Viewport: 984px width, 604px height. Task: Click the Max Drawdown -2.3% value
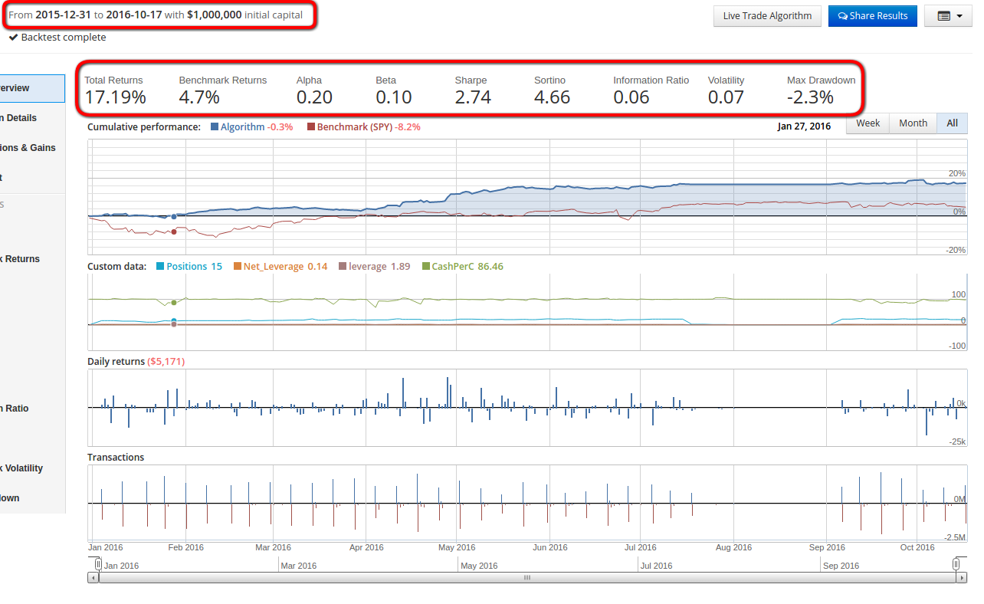pyautogui.click(x=810, y=97)
